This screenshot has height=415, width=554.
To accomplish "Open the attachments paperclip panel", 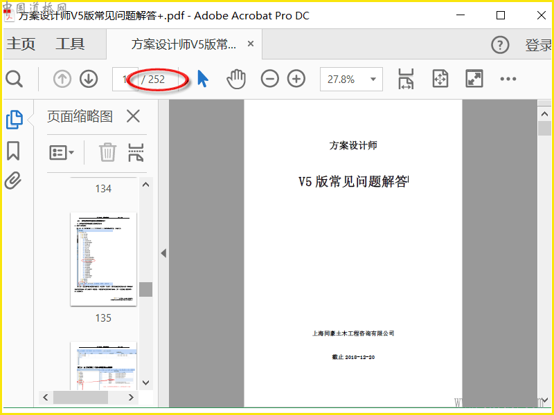I will click(x=13, y=181).
